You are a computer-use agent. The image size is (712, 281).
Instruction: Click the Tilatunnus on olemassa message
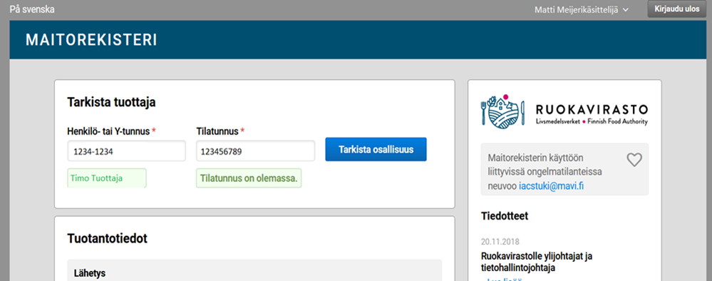(x=249, y=178)
